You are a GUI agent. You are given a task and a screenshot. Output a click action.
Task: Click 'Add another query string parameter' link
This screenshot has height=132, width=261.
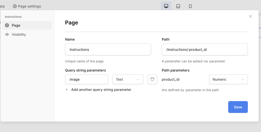coord(101,90)
